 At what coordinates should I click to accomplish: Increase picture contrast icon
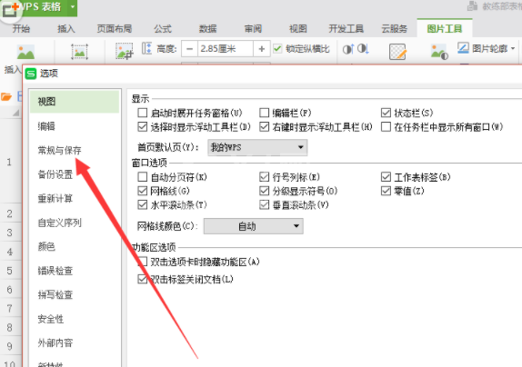pos(348,49)
